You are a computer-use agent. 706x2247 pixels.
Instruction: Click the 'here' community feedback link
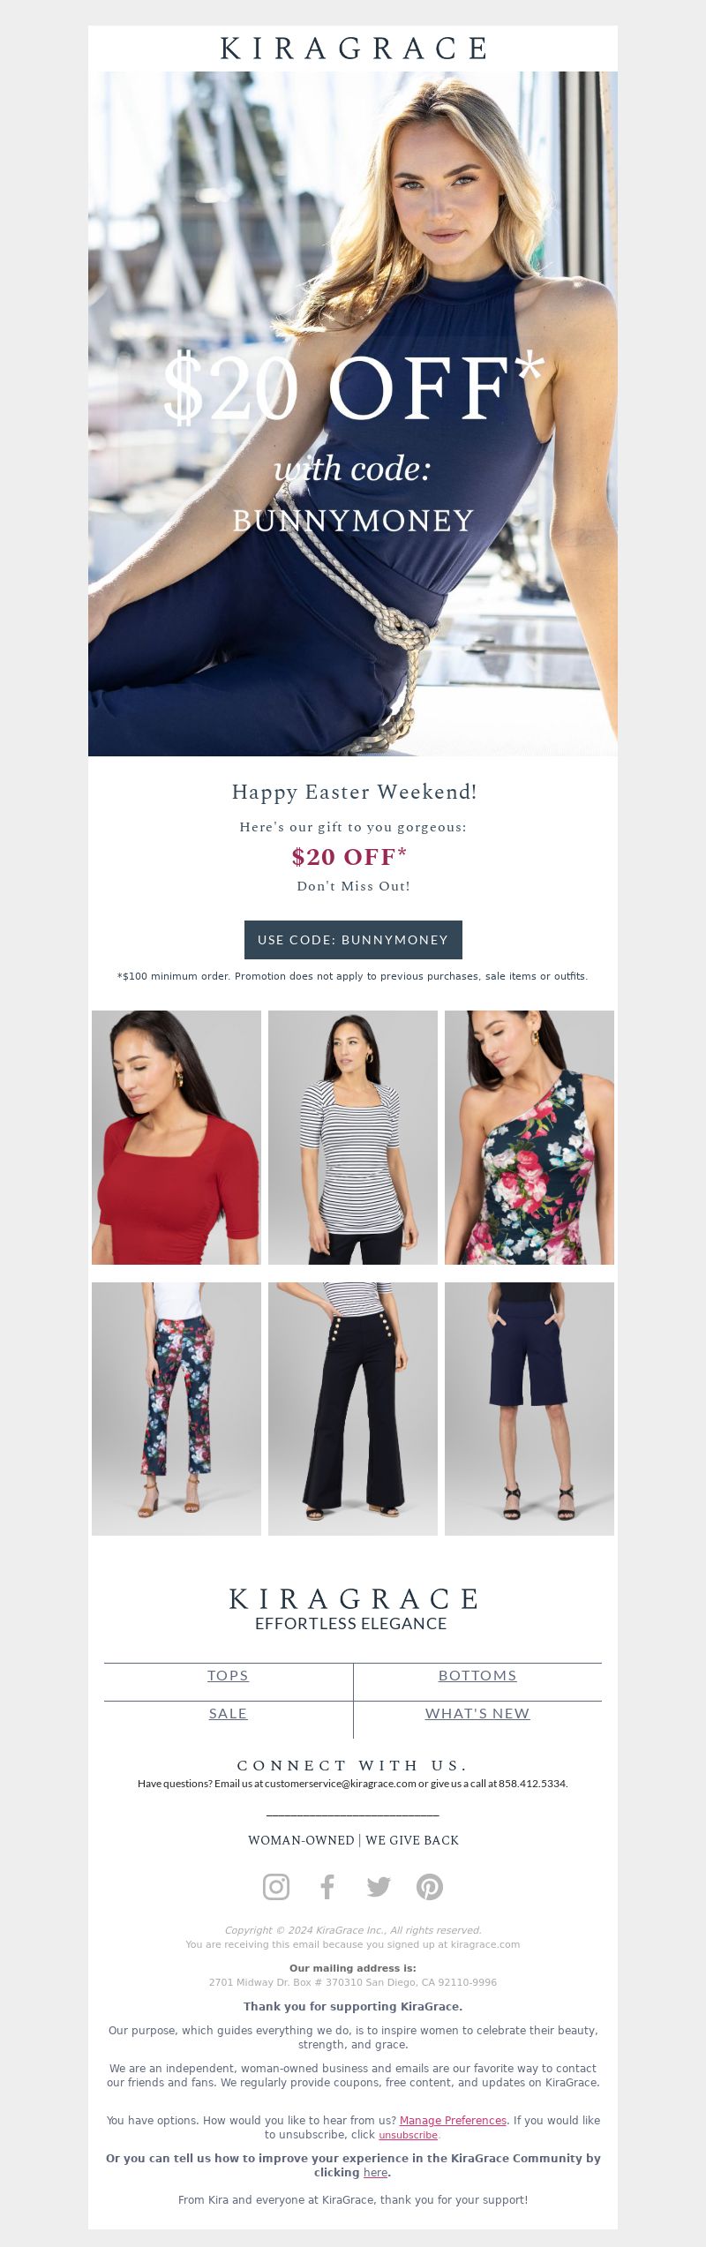tap(375, 2172)
